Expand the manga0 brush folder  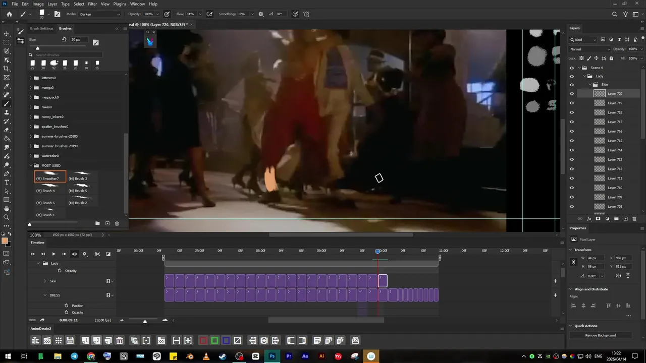pos(31,88)
